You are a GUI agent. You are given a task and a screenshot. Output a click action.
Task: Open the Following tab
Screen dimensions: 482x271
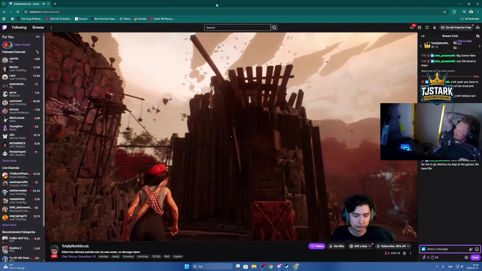click(19, 27)
